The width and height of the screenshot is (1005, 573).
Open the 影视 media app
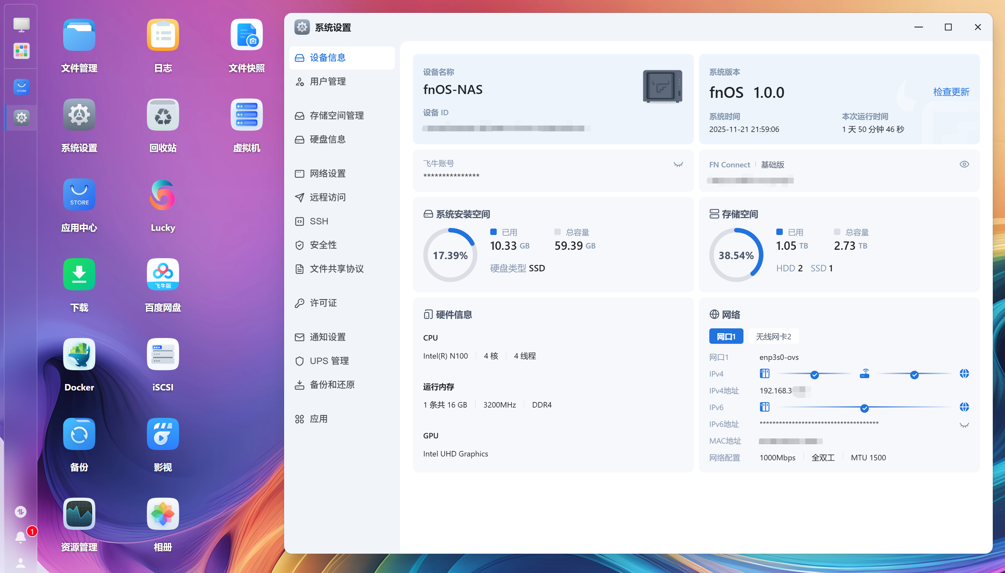coord(163,434)
